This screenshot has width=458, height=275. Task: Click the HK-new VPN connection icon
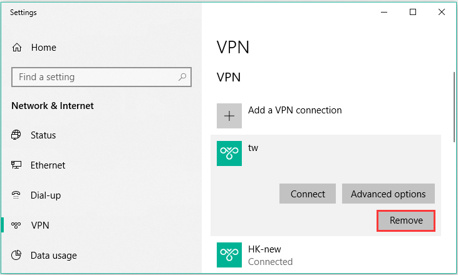tap(229, 255)
